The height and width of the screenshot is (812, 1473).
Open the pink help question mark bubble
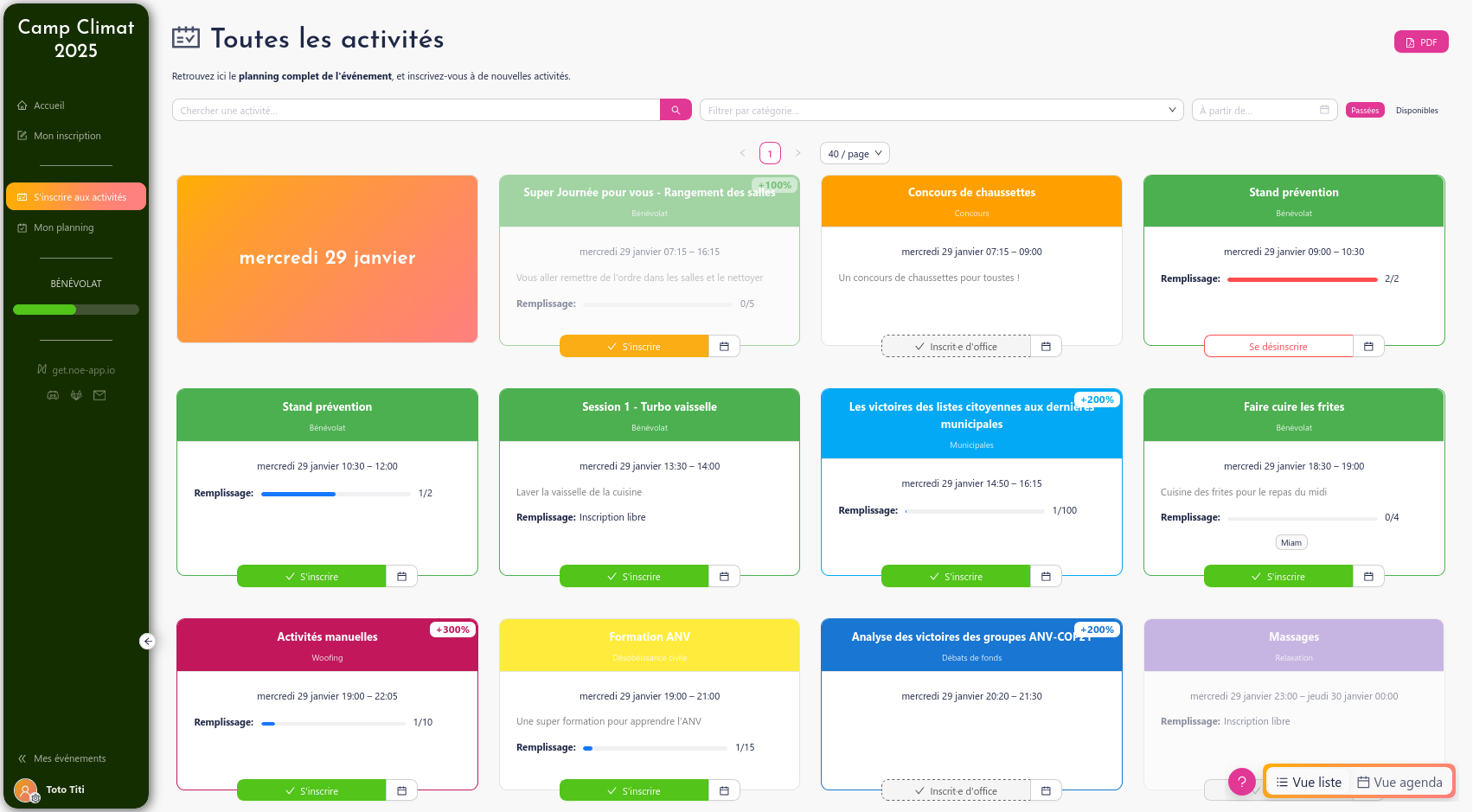1242,781
